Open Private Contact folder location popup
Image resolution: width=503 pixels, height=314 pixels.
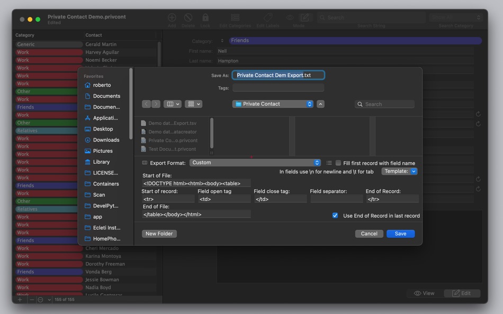click(273, 104)
